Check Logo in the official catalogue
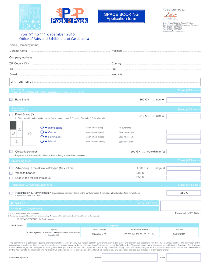This screenshot has width=207, height=275. (x=11, y=178)
